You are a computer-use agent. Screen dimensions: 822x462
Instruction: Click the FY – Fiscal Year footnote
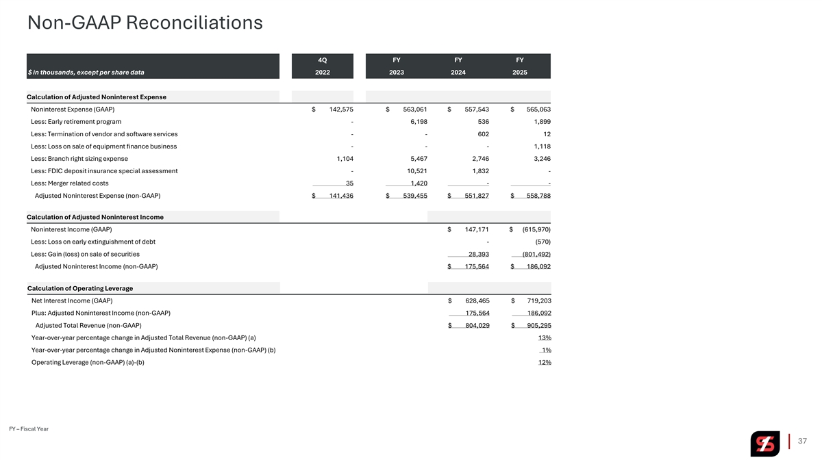(29, 429)
